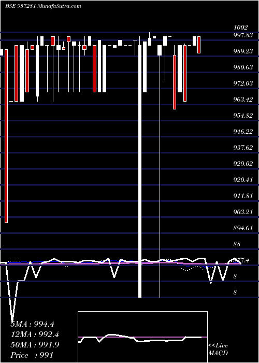Screen dimensions: 259x363
Task: Click the 929.02 price axis label
Action: pyautogui.click(x=243, y=164)
